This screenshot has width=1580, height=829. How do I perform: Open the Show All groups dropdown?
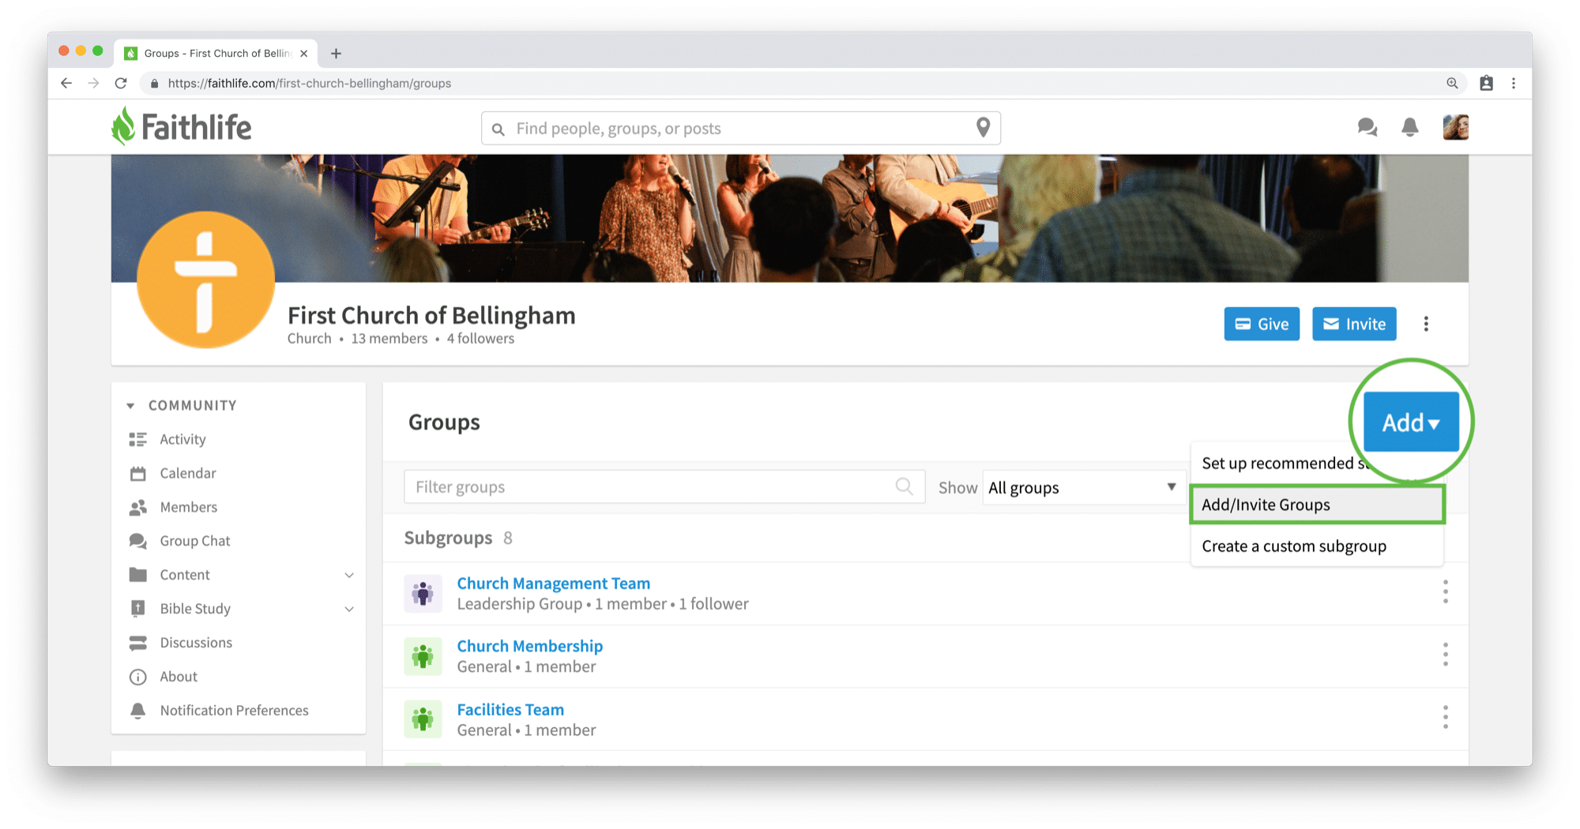point(1084,487)
